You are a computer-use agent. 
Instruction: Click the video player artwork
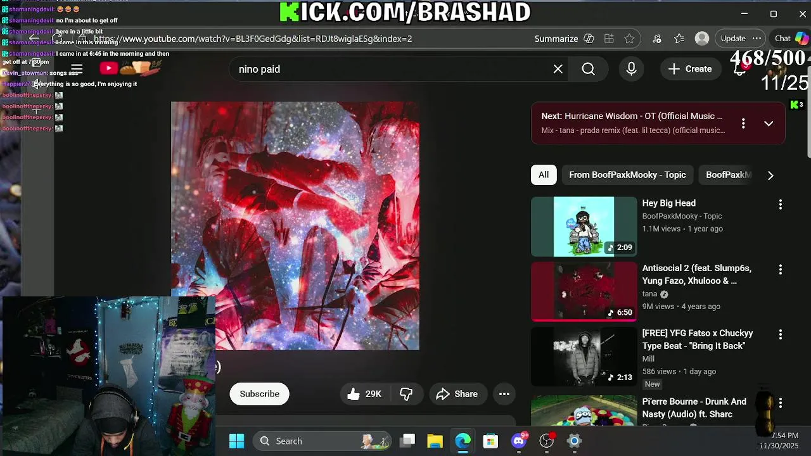click(x=295, y=226)
